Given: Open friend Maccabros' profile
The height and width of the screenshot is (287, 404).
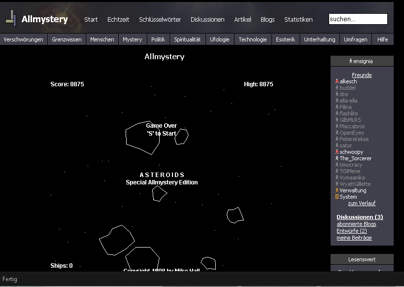Looking at the screenshot, I should (x=352, y=126).
